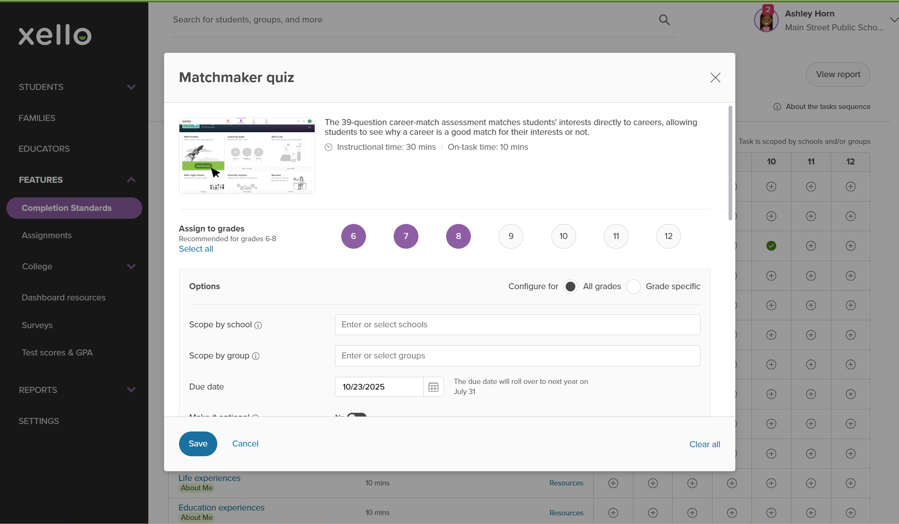Viewport: 899px width, 524px height.
Task: Click the View report button
Action: pyautogui.click(x=838, y=75)
